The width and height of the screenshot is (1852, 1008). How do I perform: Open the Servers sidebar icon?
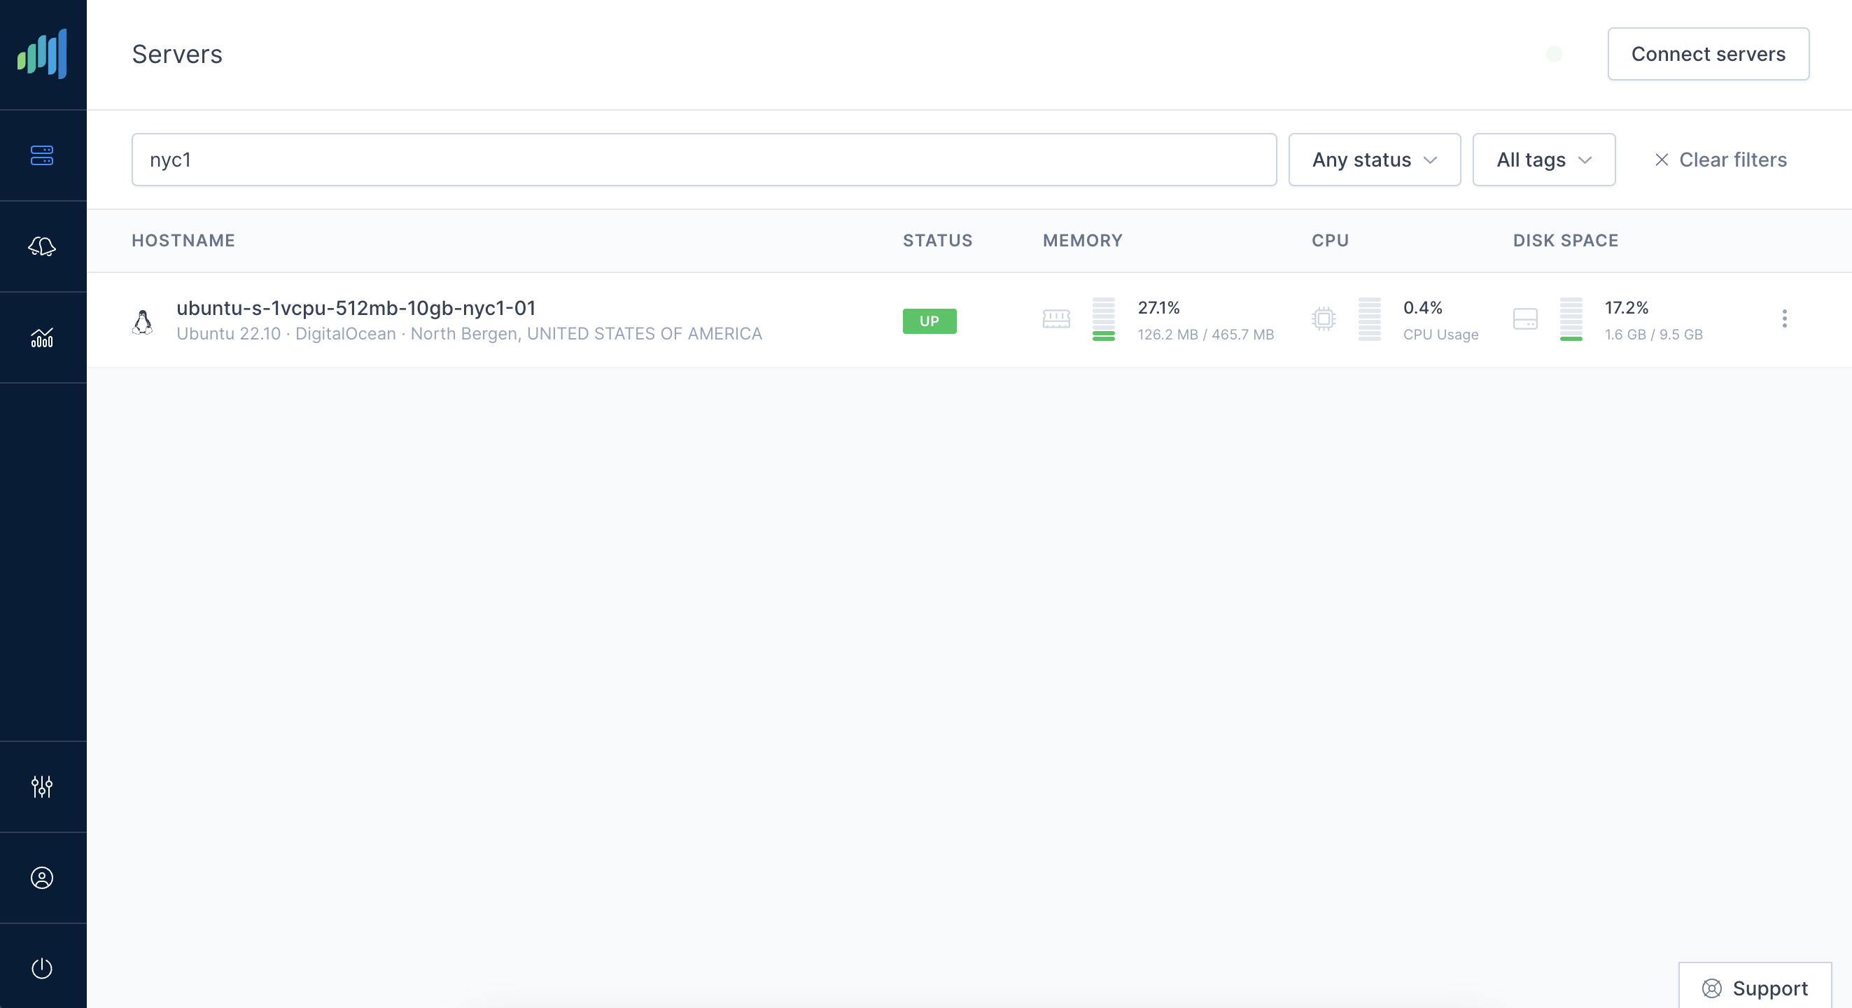point(43,155)
